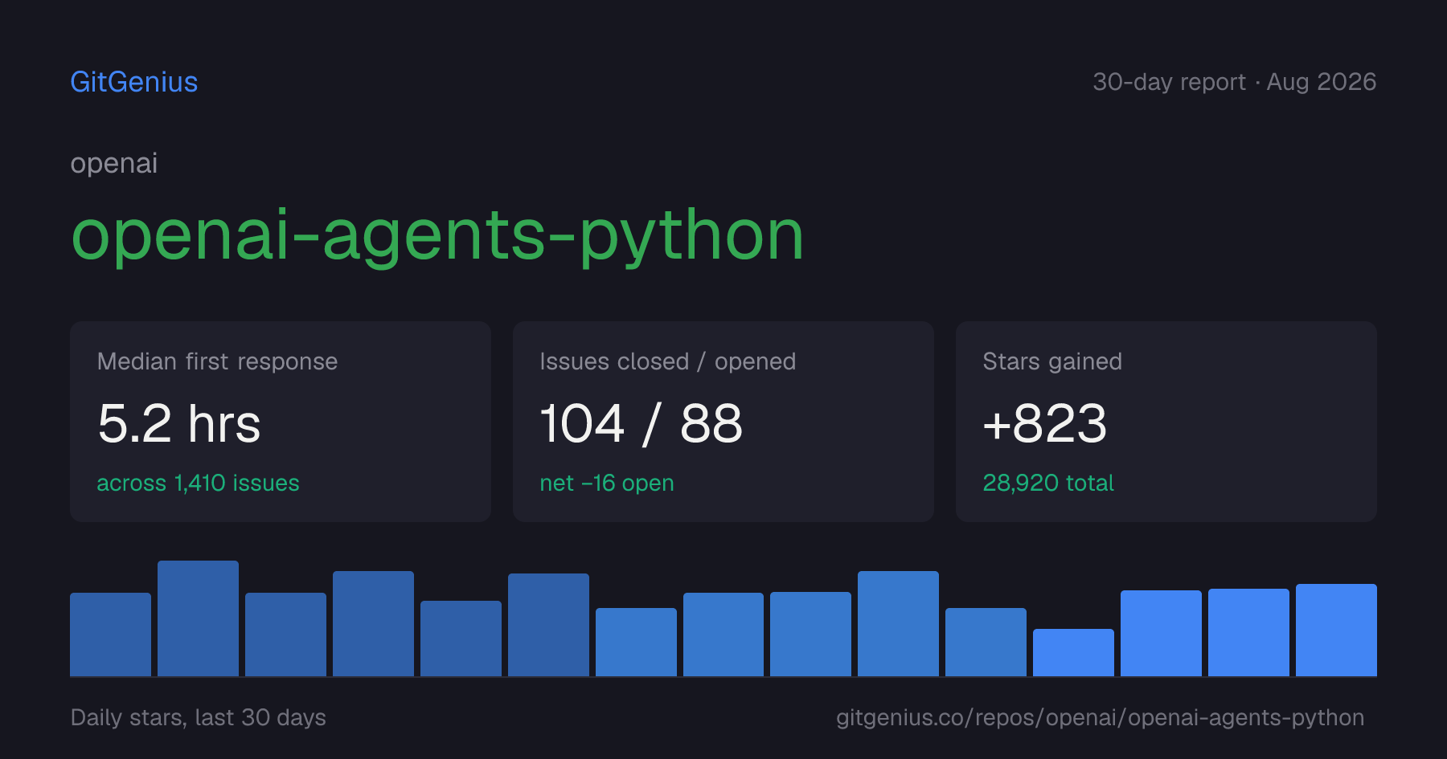Screen dimensions: 1447x759
Task: Click "net −16 open" text
Action: point(607,483)
